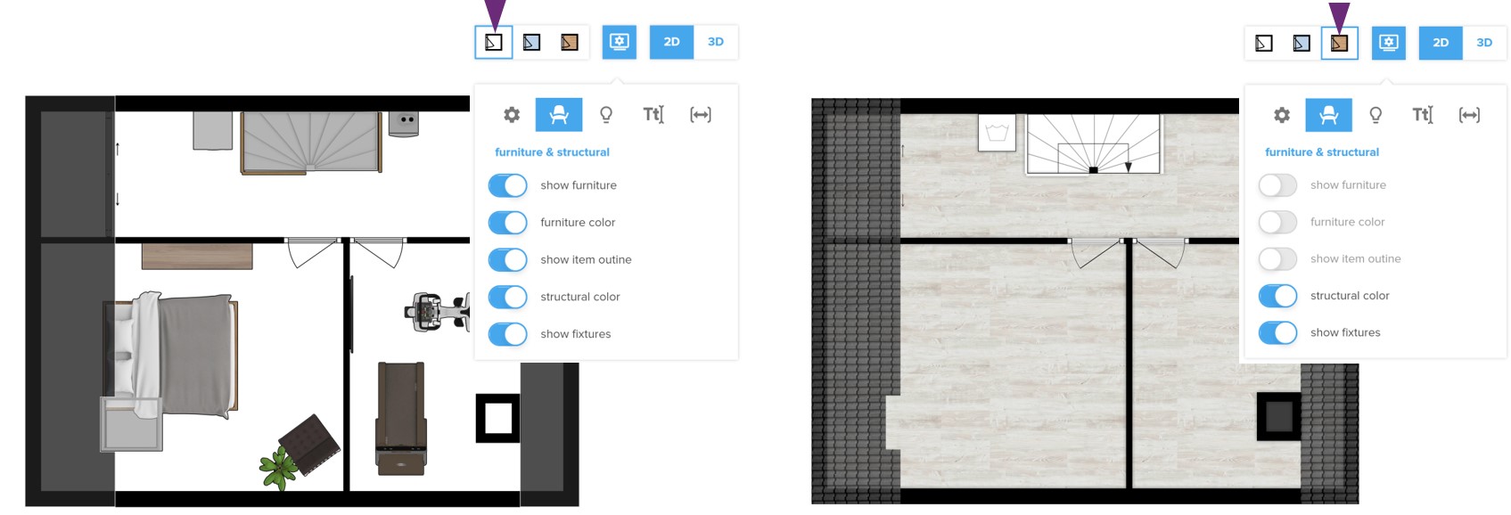This screenshot has height=515, width=1511.
Task: Open display settings icon in left toolbar
Action: (620, 42)
